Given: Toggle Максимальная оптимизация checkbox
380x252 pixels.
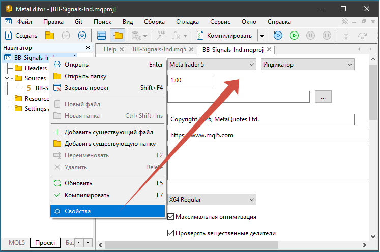Looking at the screenshot, I should [x=170, y=217].
